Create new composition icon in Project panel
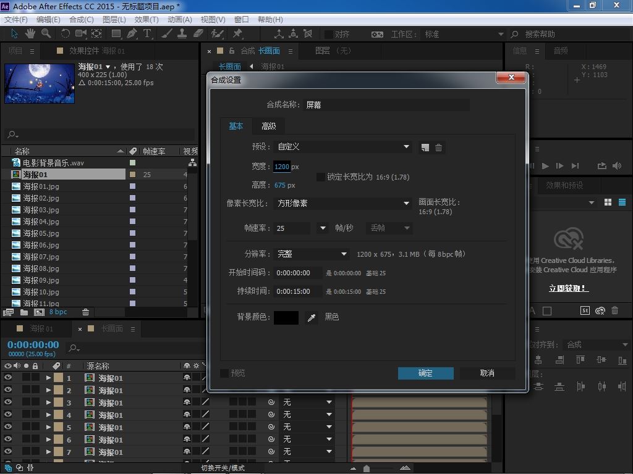Viewport: 633px width, 474px height. (39, 312)
